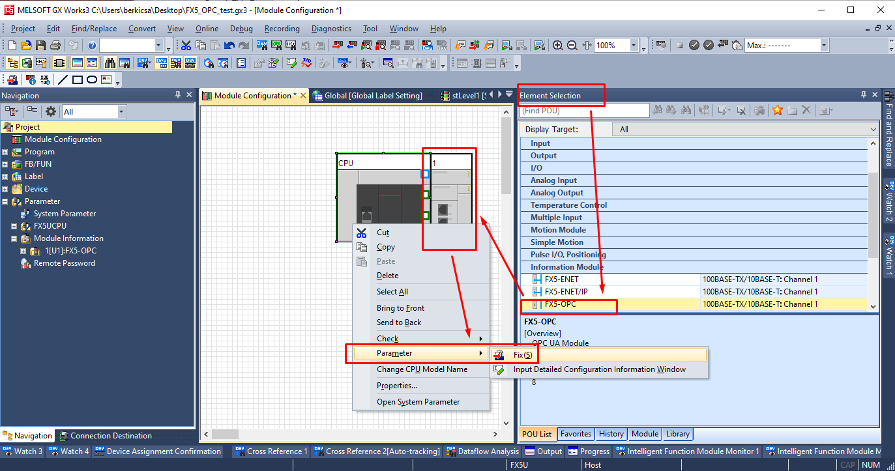This screenshot has width=895, height=471.
Task: Click the Zoom Out magnifier icon
Action: tap(572, 46)
